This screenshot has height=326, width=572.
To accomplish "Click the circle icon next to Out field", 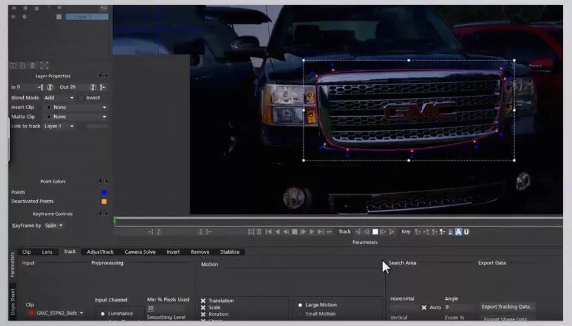I will (x=93, y=87).
